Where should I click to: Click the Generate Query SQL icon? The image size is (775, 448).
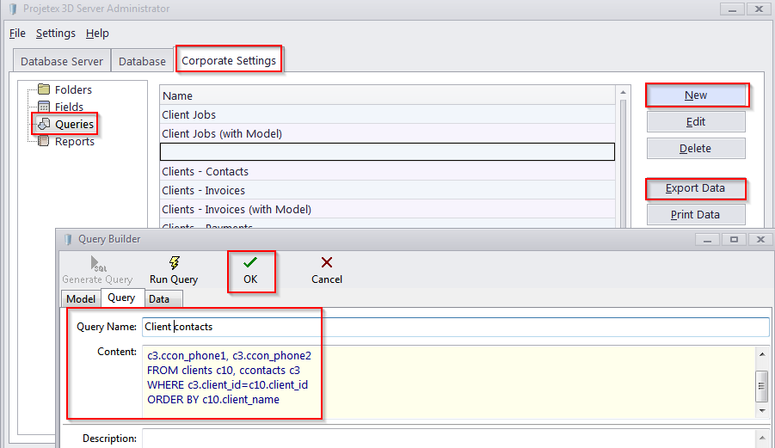(97, 263)
